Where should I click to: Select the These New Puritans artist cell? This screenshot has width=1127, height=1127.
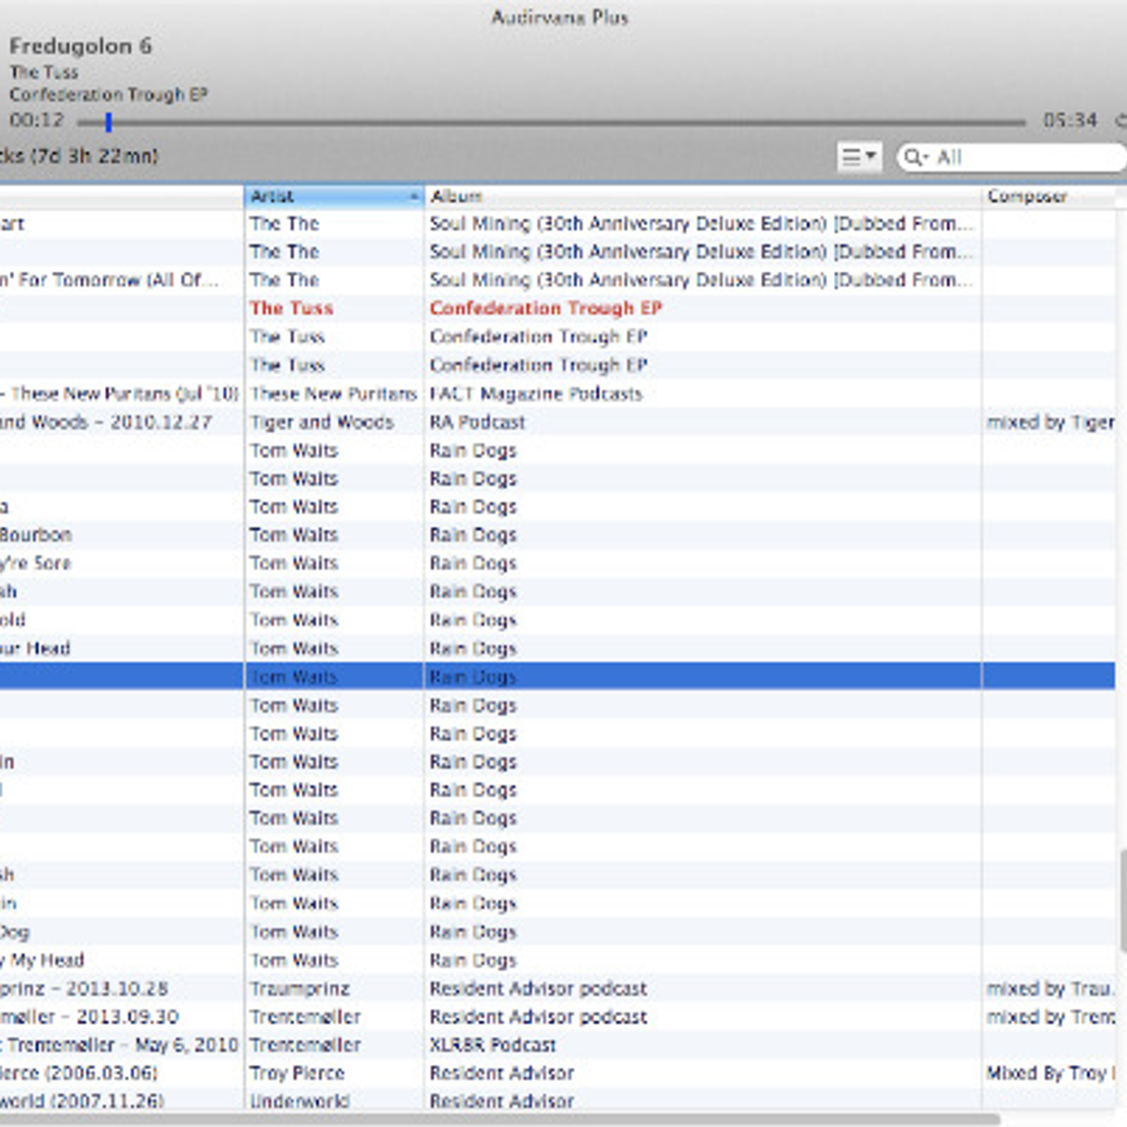(x=333, y=394)
